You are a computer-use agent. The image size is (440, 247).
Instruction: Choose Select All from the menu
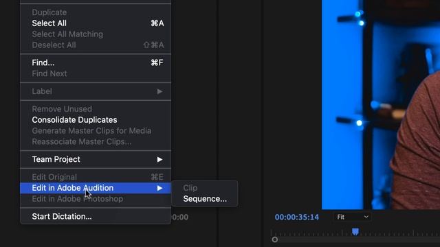pos(96,23)
